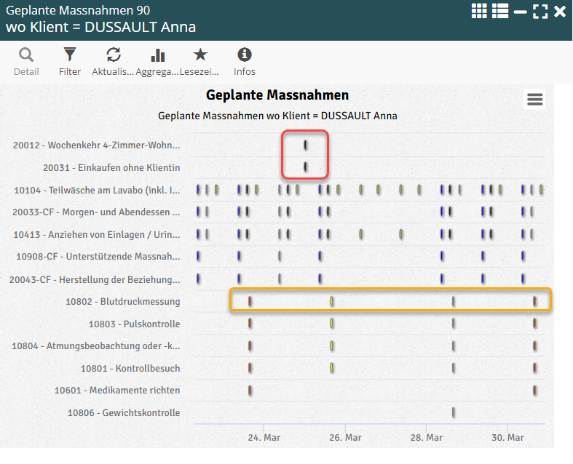Click the Lesezeichen star icon

pyautogui.click(x=200, y=55)
